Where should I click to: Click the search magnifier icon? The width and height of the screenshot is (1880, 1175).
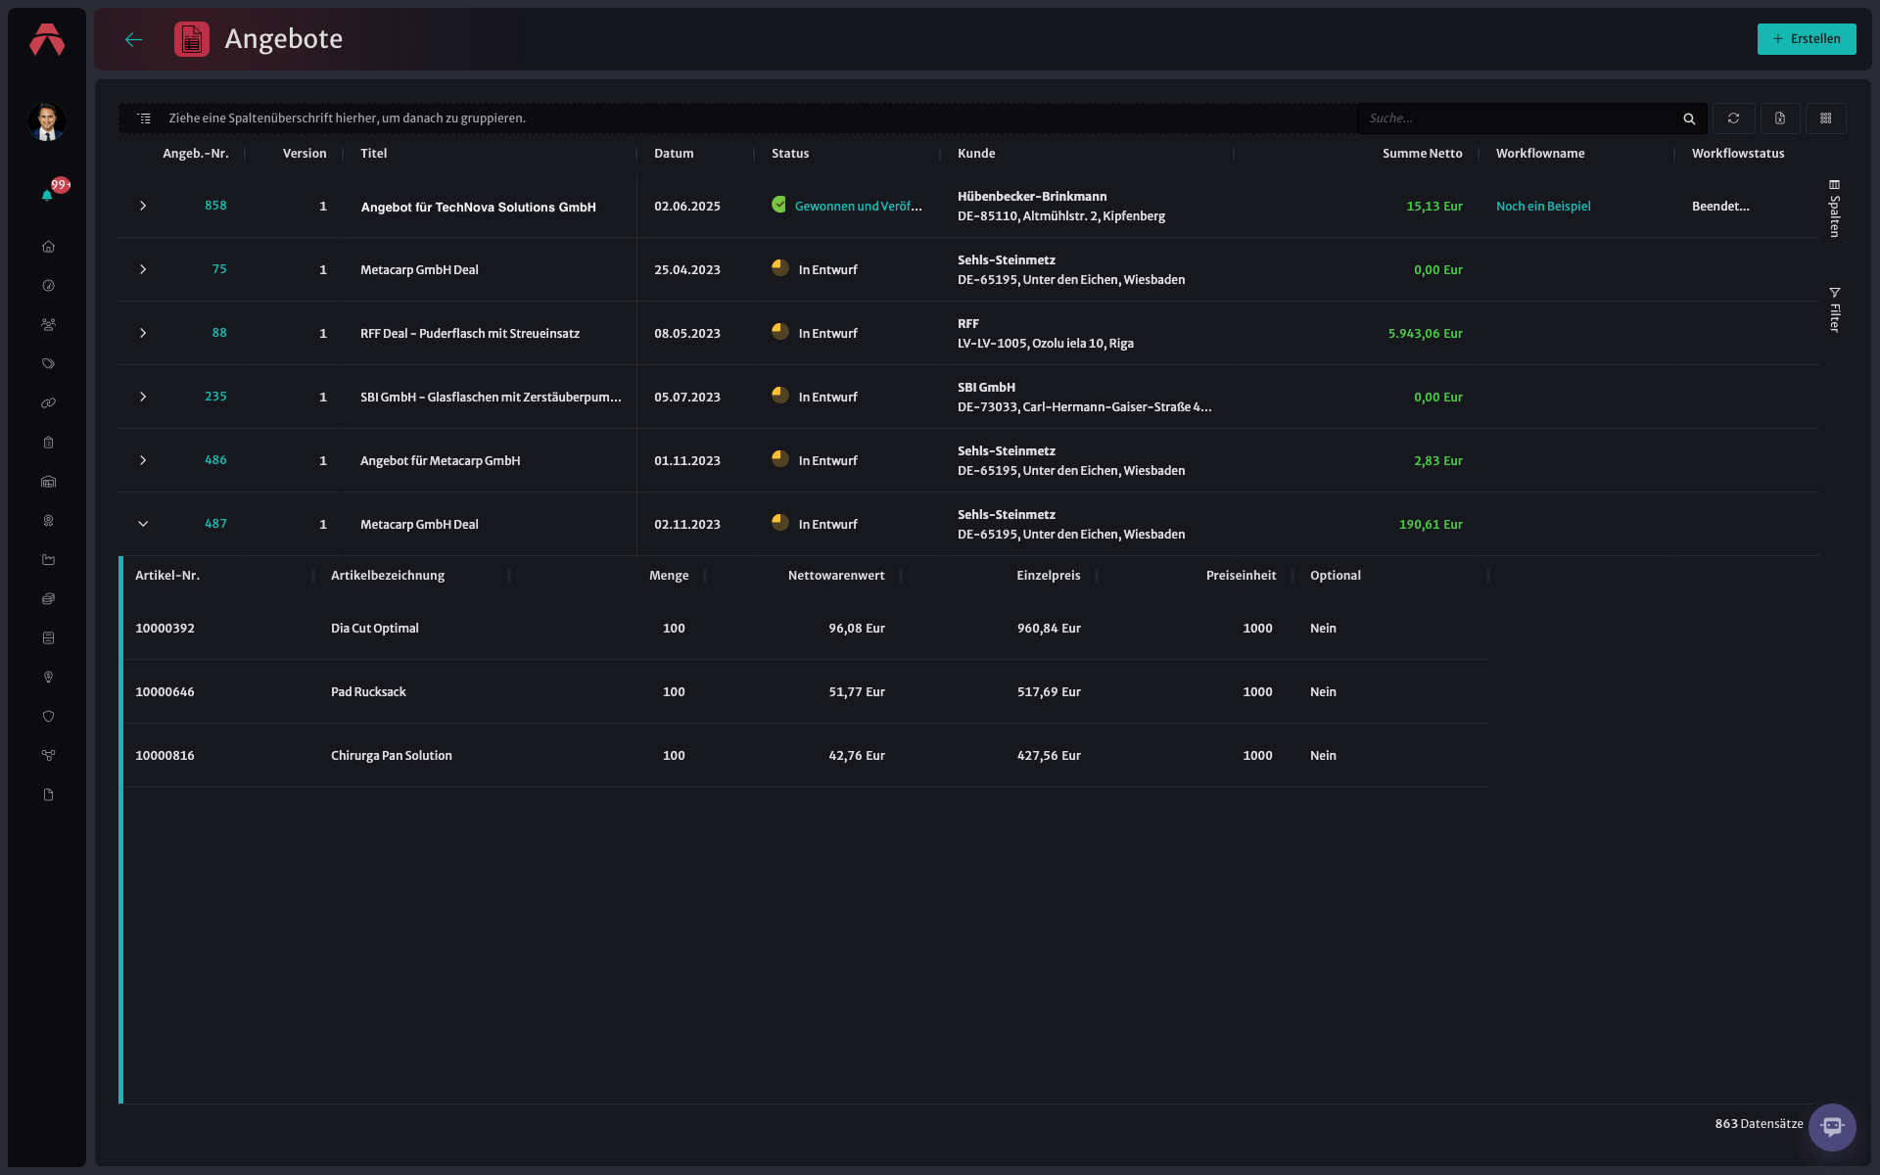pyautogui.click(x=1689, y=118)
